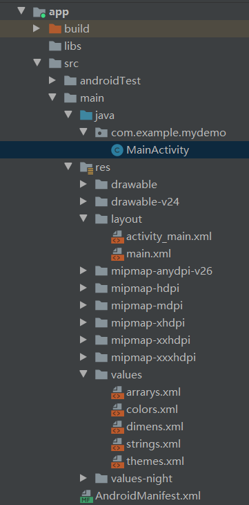Screen dimensions: 249x505
Task: Select the MainActivity class name
Action: pos(158,150)
